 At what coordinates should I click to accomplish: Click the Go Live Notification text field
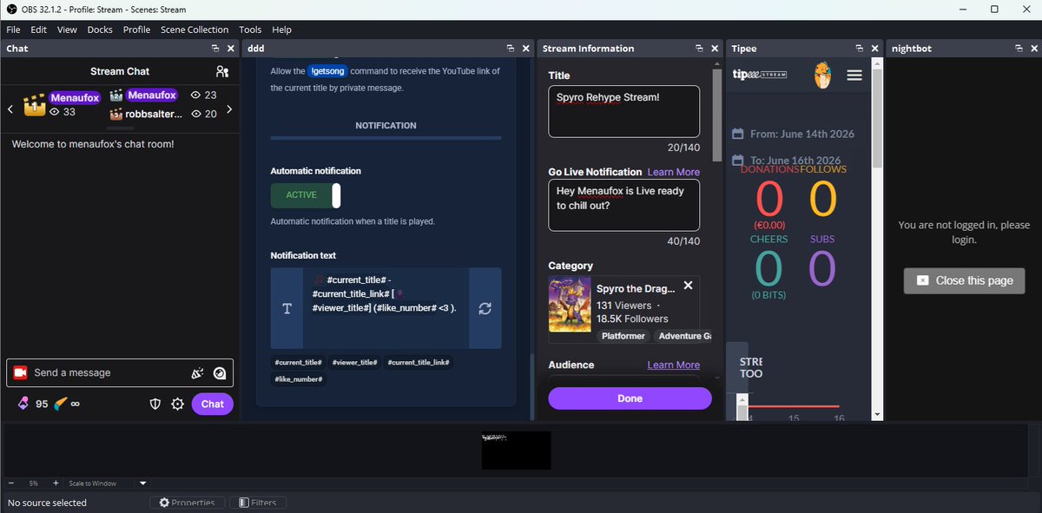click(x=623, y=206)
